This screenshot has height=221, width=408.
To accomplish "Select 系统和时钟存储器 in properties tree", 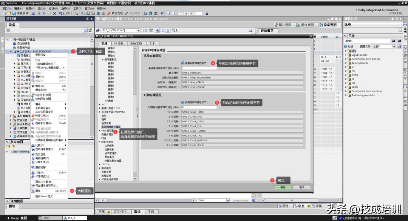I will coord(111,127).
